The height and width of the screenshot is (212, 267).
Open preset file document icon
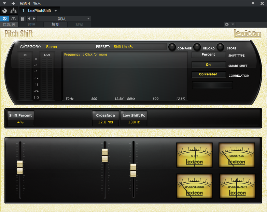pyautogui.click(x=23, y=19)
